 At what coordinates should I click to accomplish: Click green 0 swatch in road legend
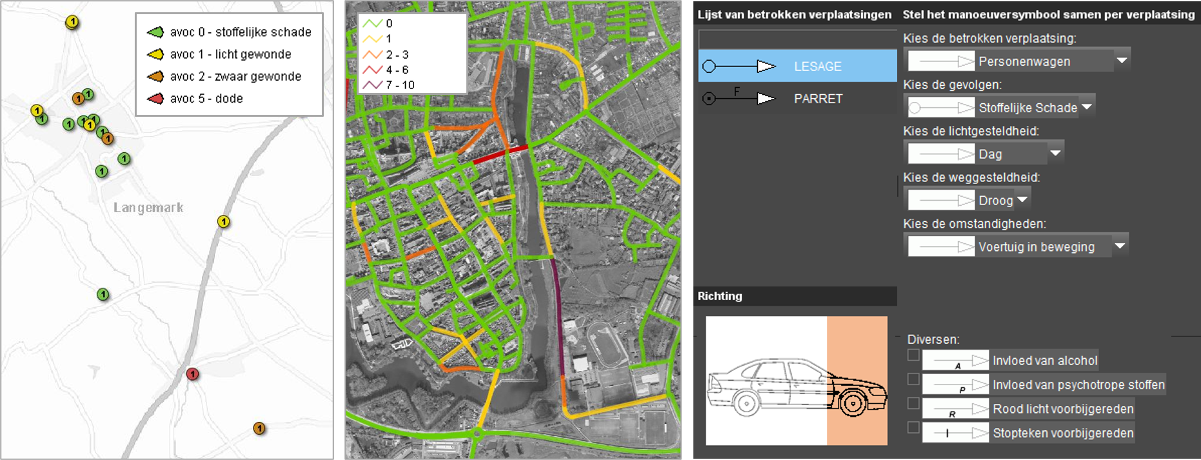pos(372,23)
